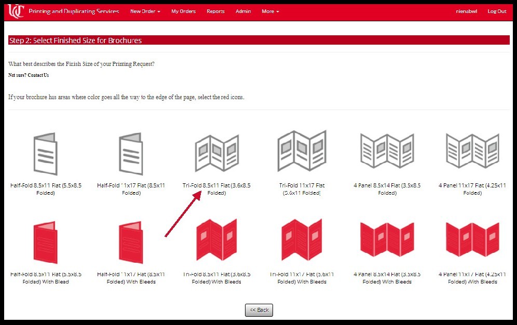Choose Tri-Fold 8.5x11 Flat With Bleeds
Screen dimensions: 517x325
(x=216, y=240)
